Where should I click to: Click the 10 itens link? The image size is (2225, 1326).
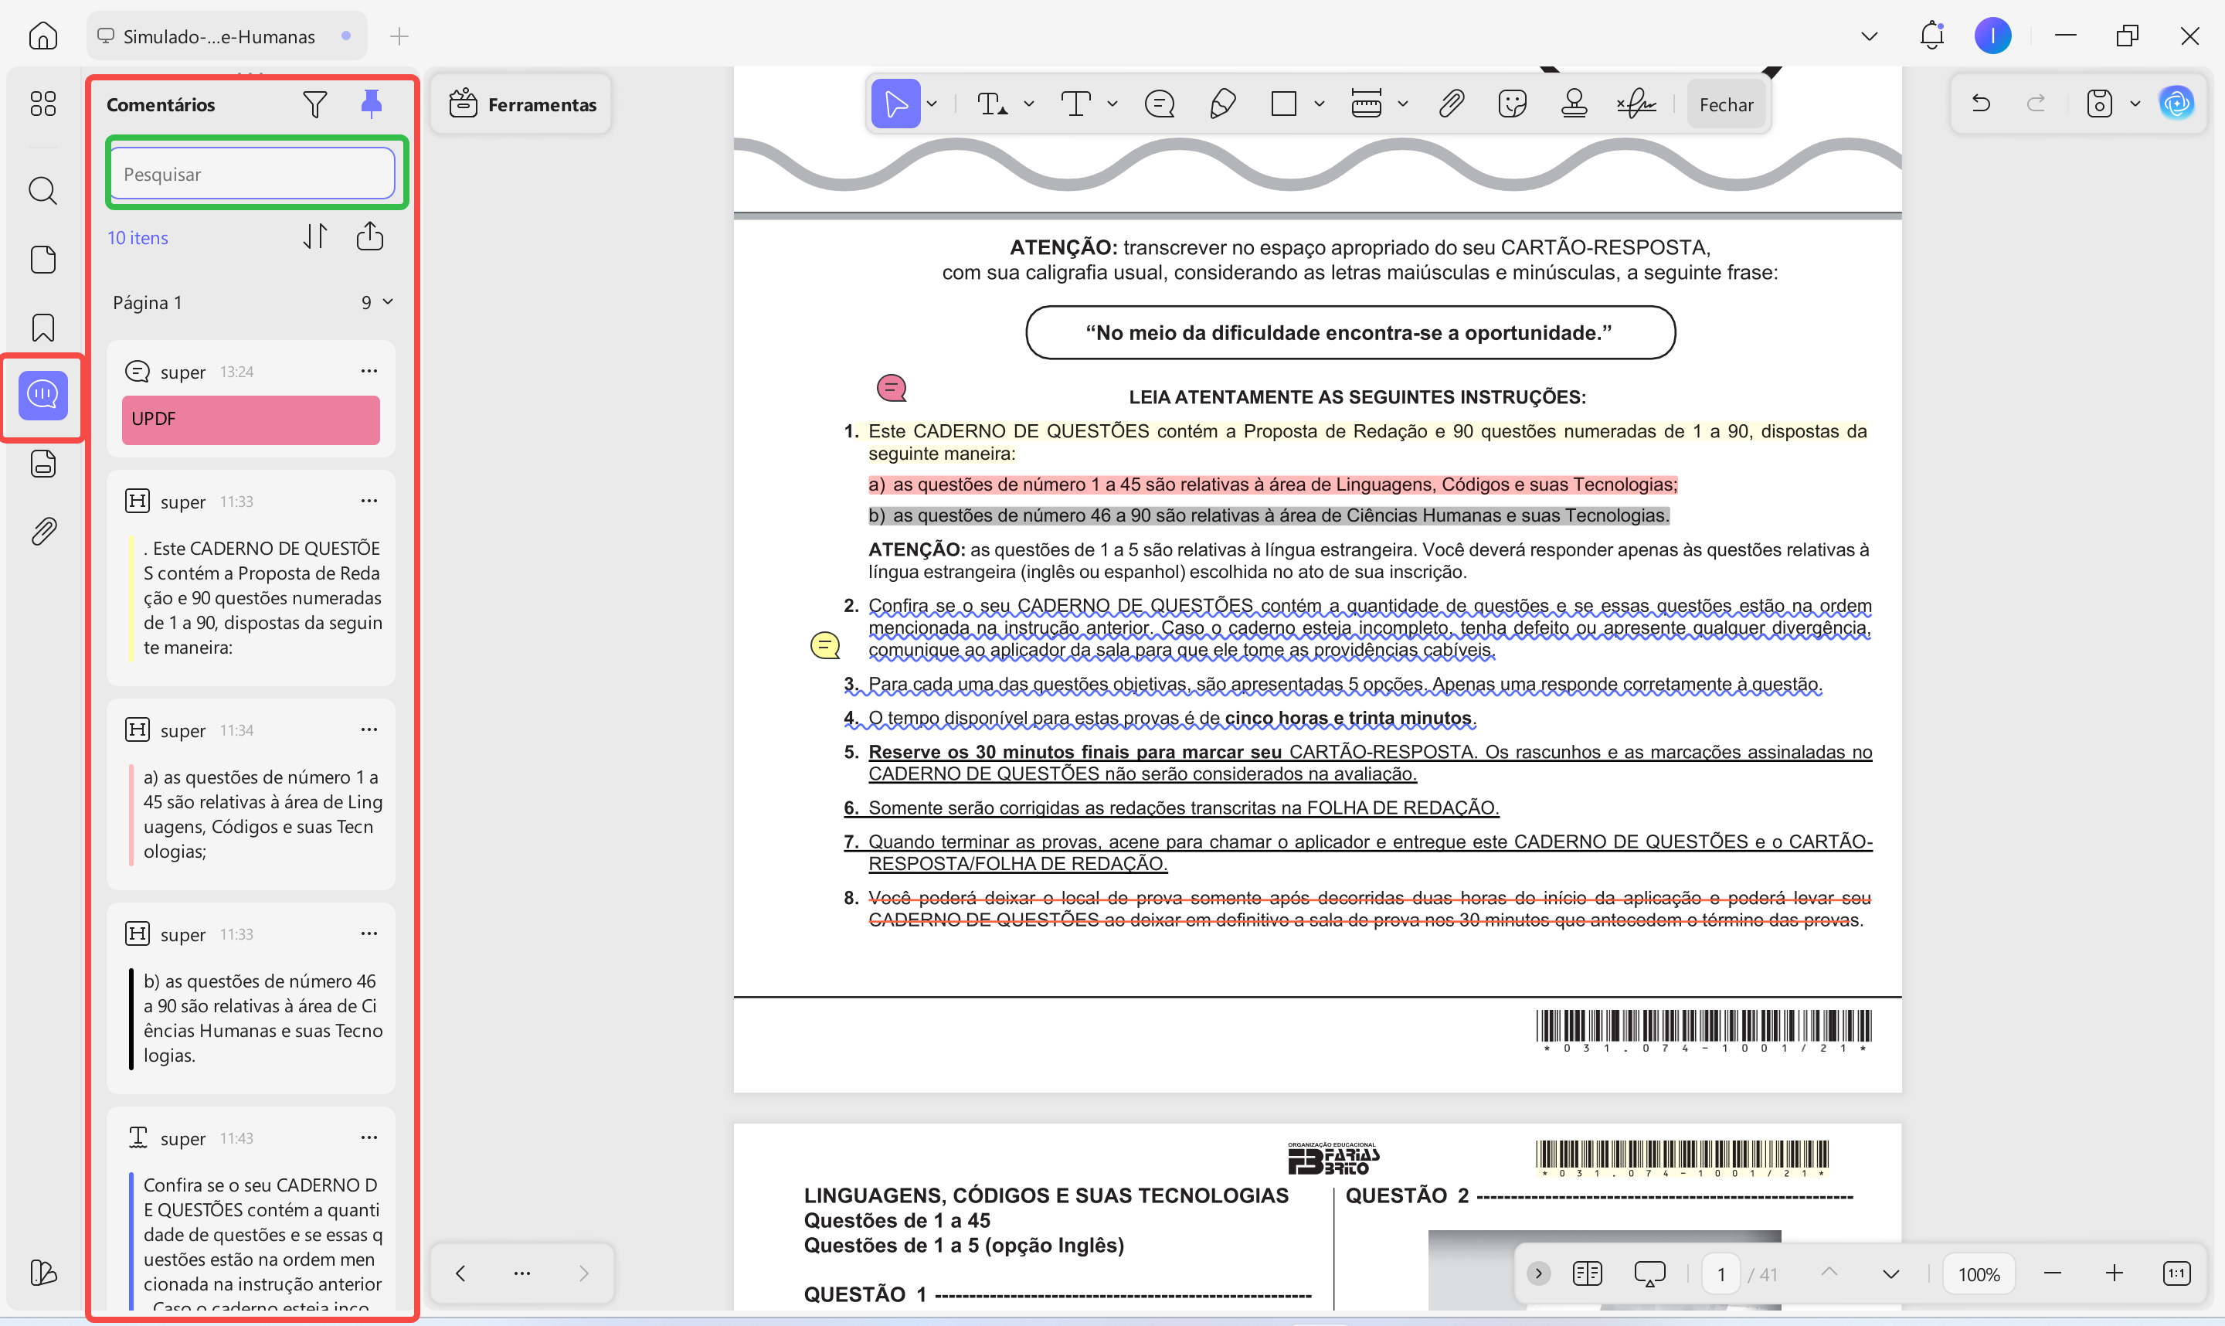point(138,238)
